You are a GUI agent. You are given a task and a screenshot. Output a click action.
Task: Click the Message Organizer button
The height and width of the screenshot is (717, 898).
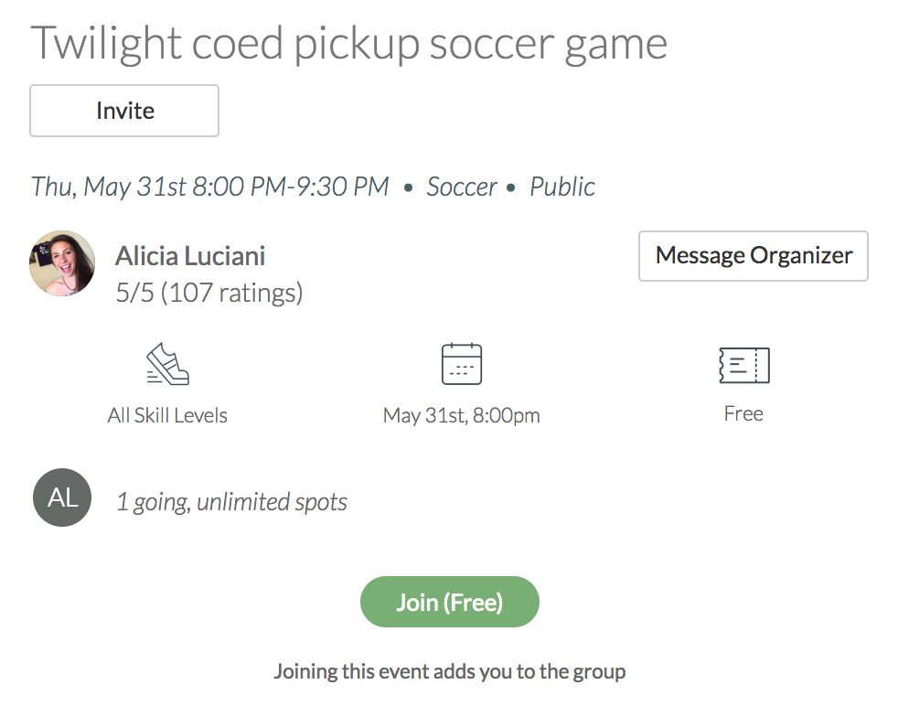(x=754, y=256)
